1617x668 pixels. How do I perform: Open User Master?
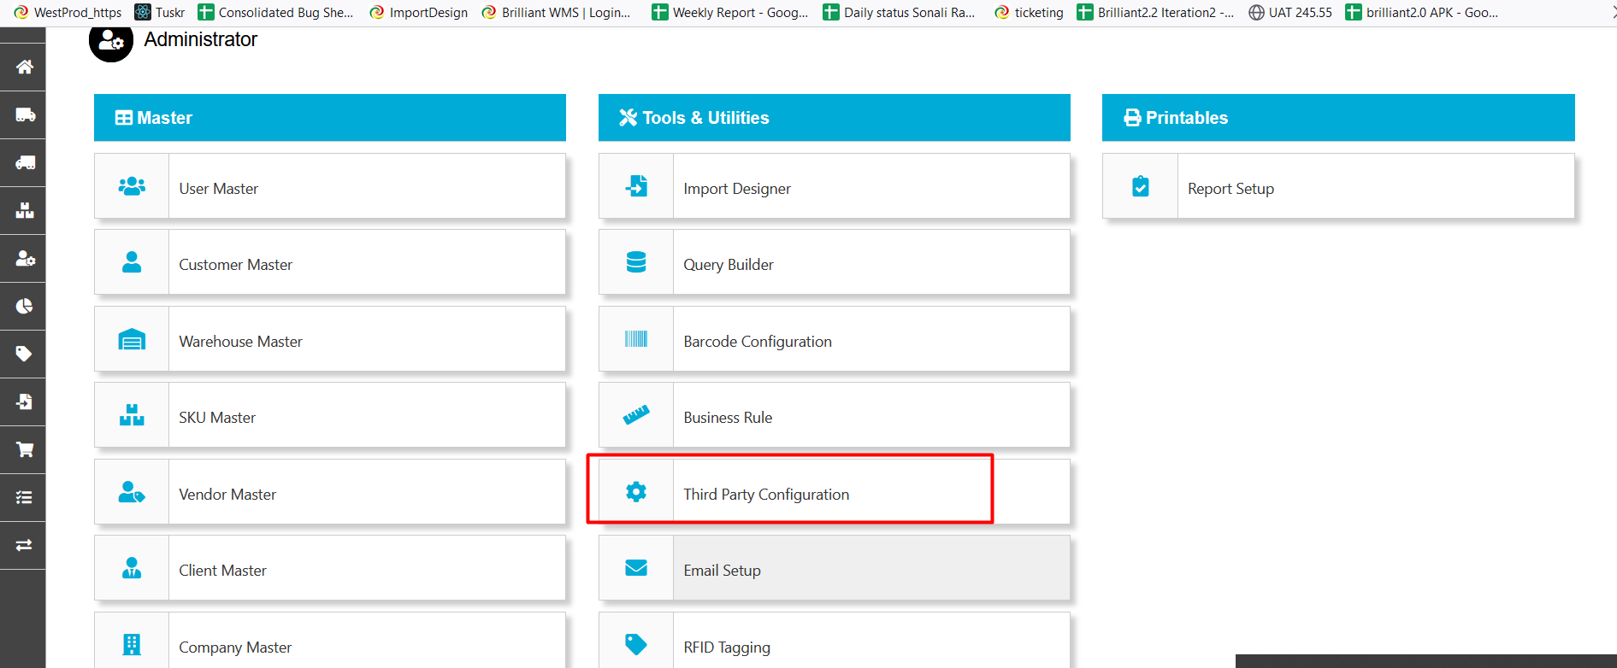point(218,189)
